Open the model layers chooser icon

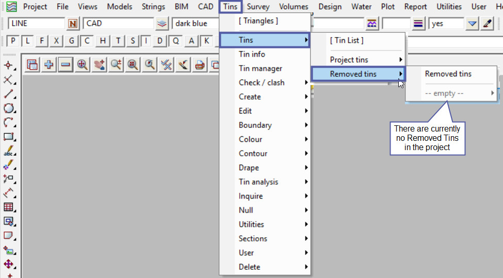[162, 24]
